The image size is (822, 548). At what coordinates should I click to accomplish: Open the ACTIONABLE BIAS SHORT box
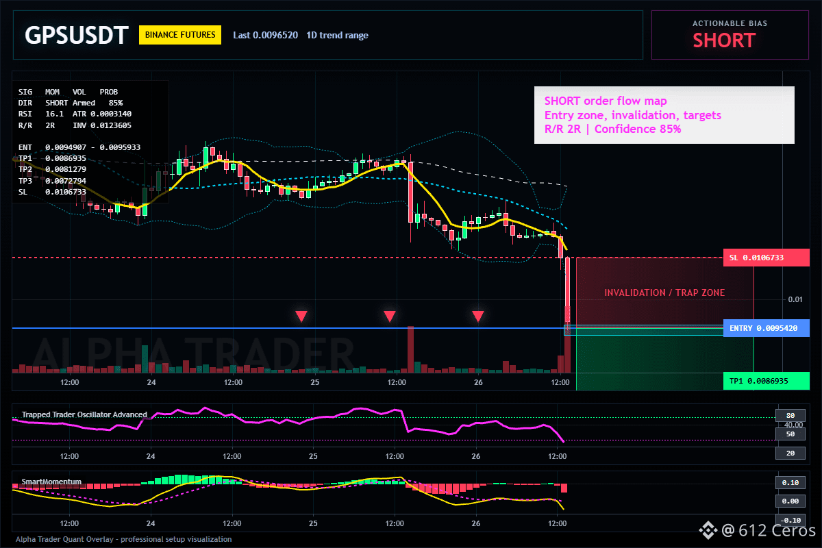(730, 35)
